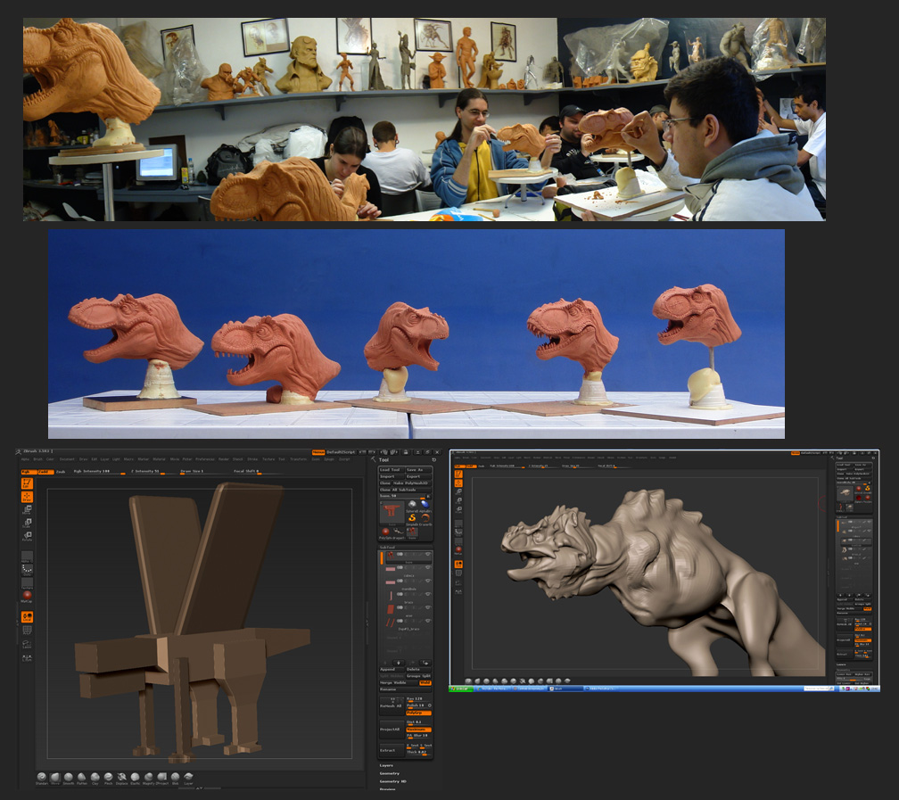The height and width of the screenshot is (800, 899).
Task: Pick the Standard brush from left window's bottom shelf
Action: point(42,778)
